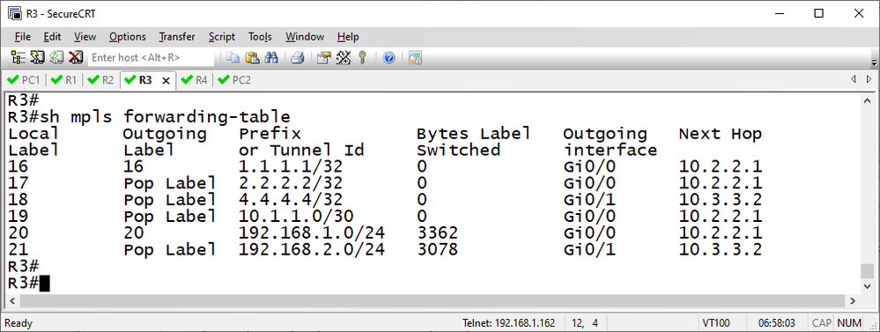Click in the Enter host field
The image size is (880, 332).
tap(151, 57)
